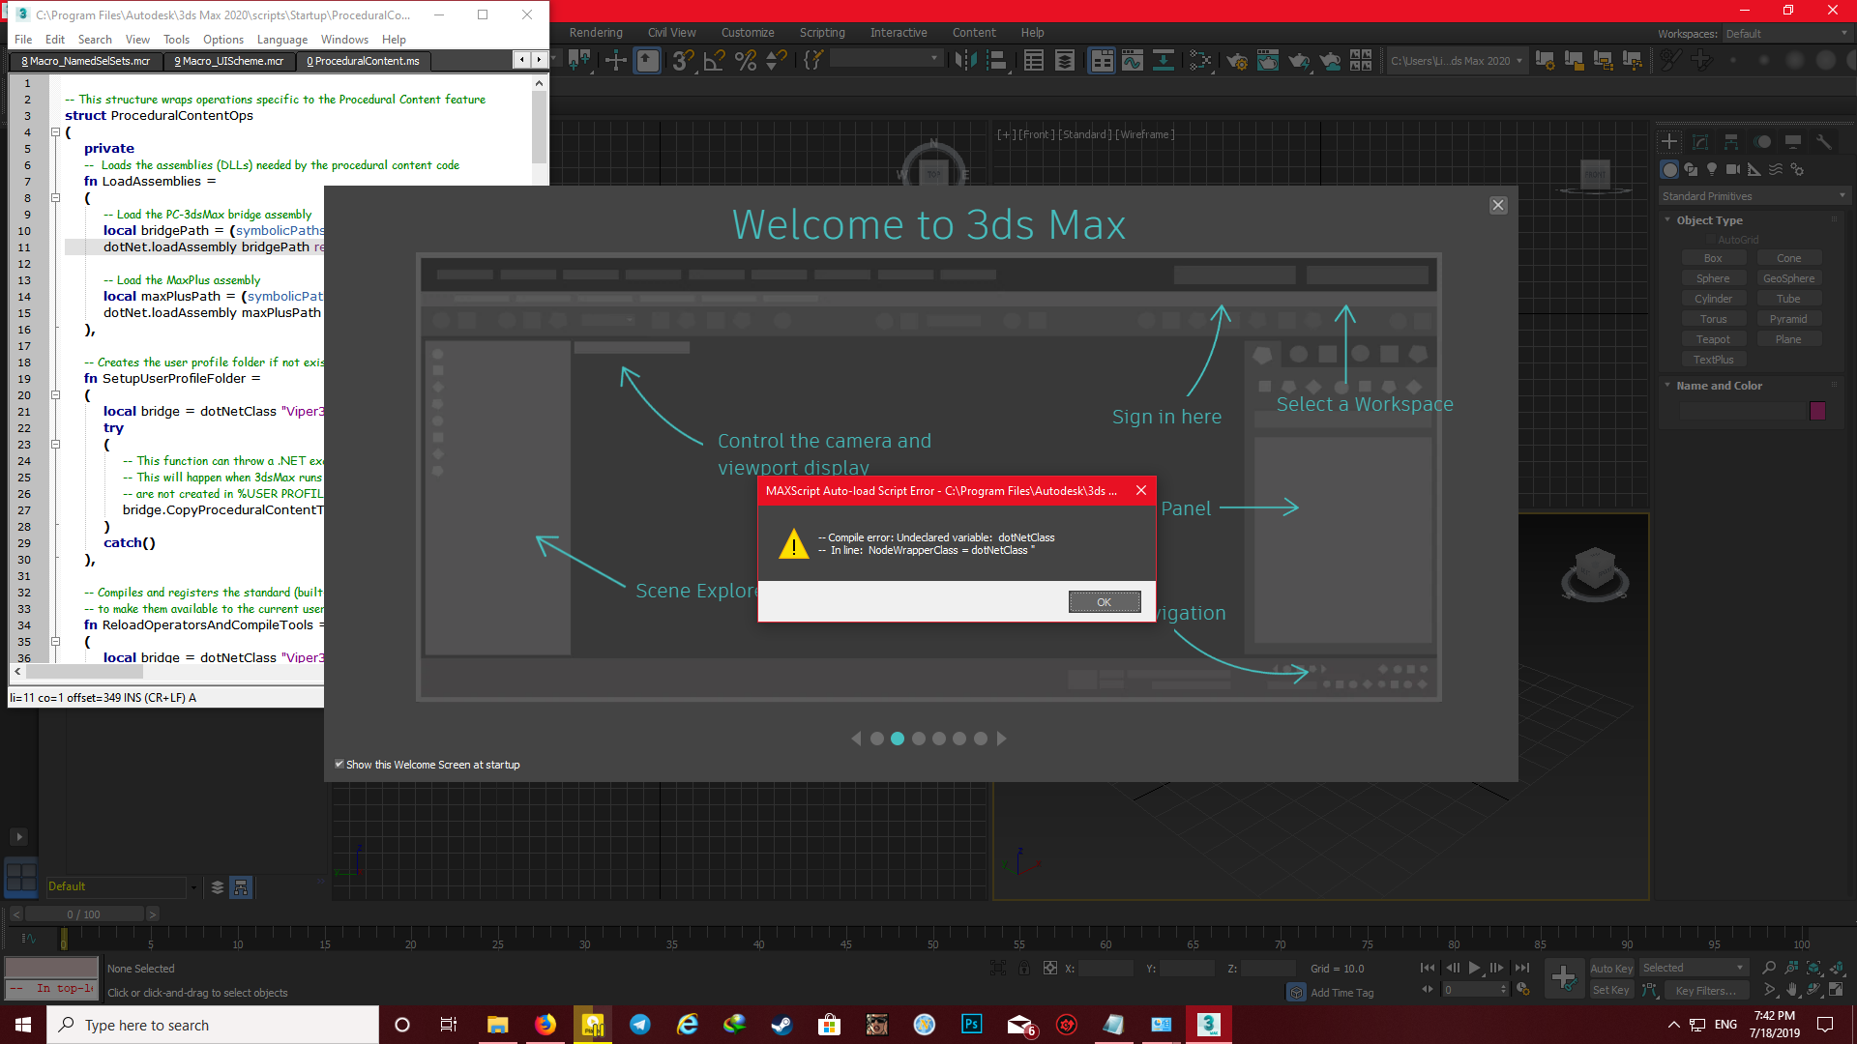Toggle Spinner Snap in main toolbar
This screenshot has height=1044, width=1857.
coord(776,61)
